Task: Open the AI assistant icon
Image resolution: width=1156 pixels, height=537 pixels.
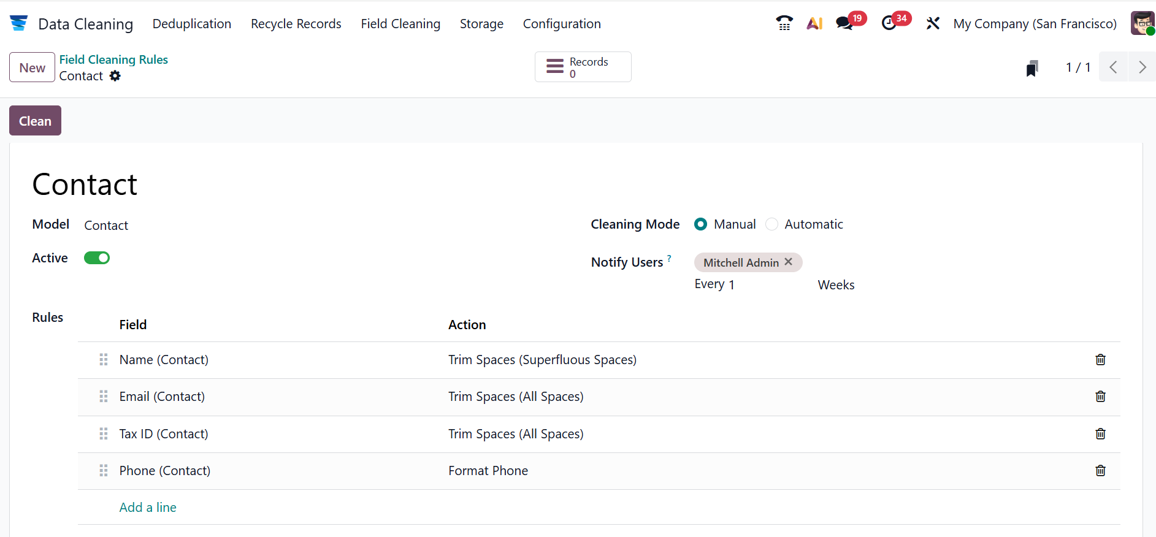Action: (x=814, y=23)
